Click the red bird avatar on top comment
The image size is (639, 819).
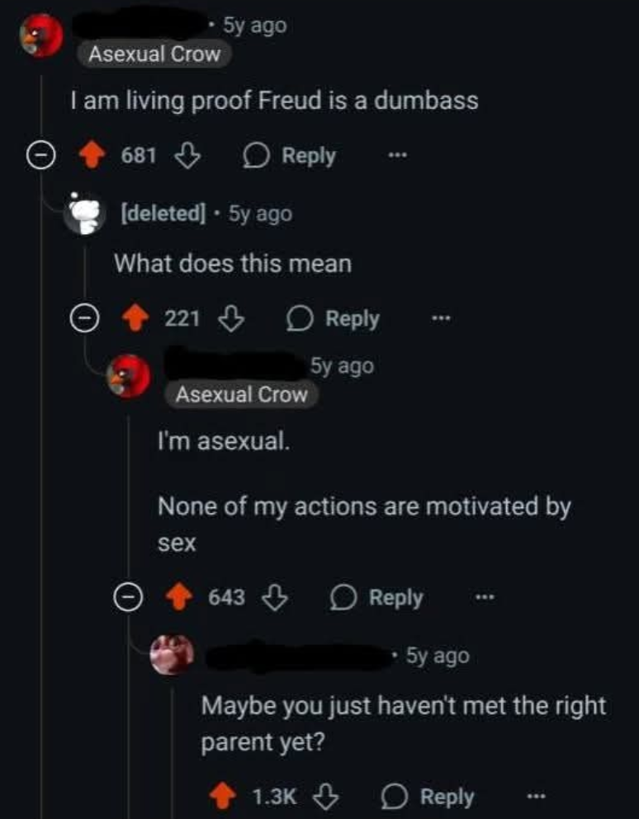tap(41, 37)
